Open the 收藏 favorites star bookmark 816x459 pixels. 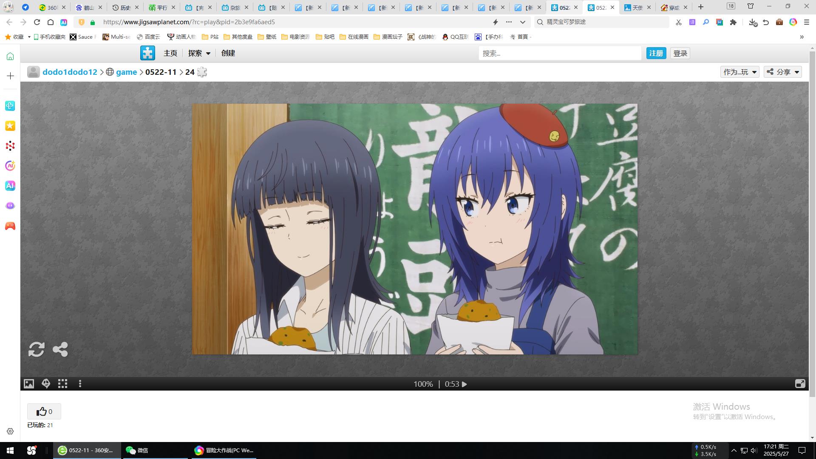14,37
